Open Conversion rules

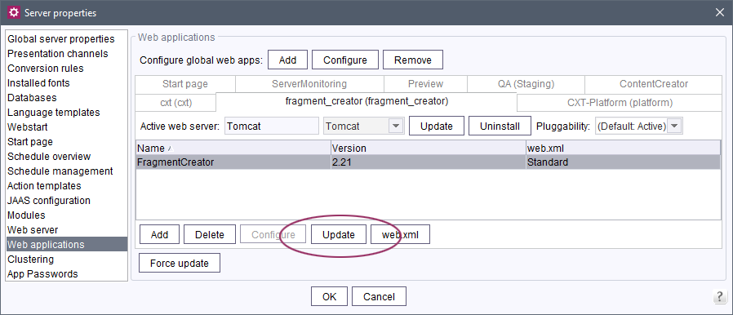[66, 69]
